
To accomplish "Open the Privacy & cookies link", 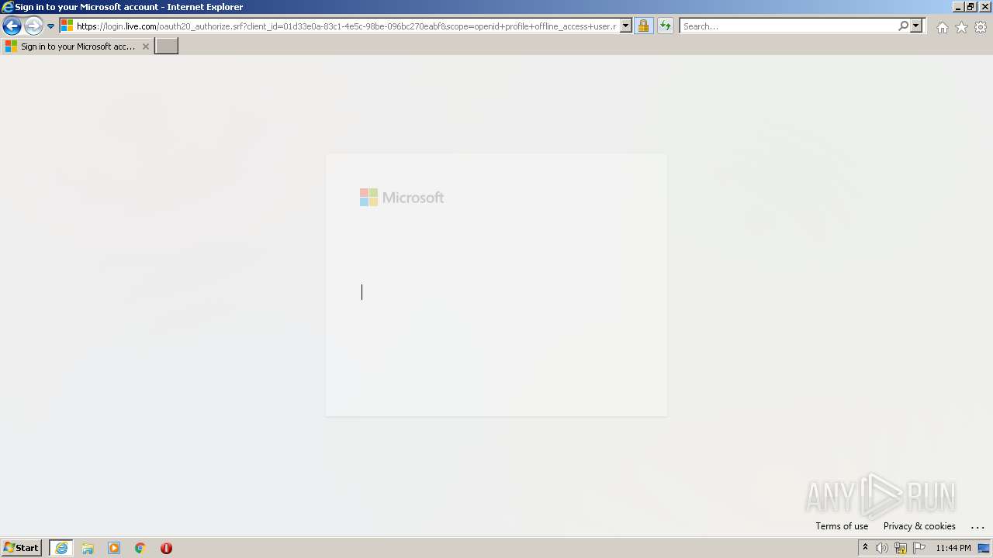I will tap(919, 526).
